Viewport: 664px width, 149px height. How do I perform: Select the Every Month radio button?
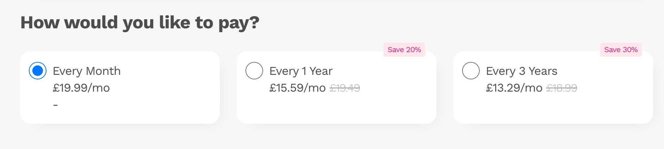click(x=38, y=71)
